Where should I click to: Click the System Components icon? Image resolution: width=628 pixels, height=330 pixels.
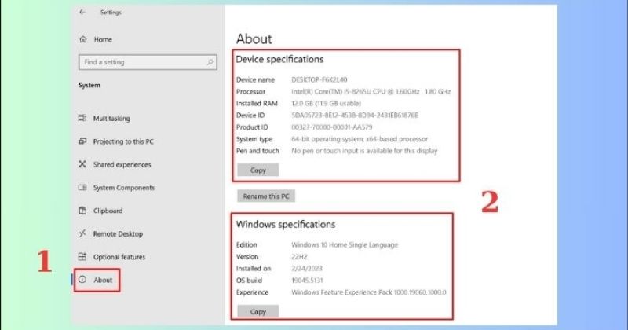(x=82, y=187)
